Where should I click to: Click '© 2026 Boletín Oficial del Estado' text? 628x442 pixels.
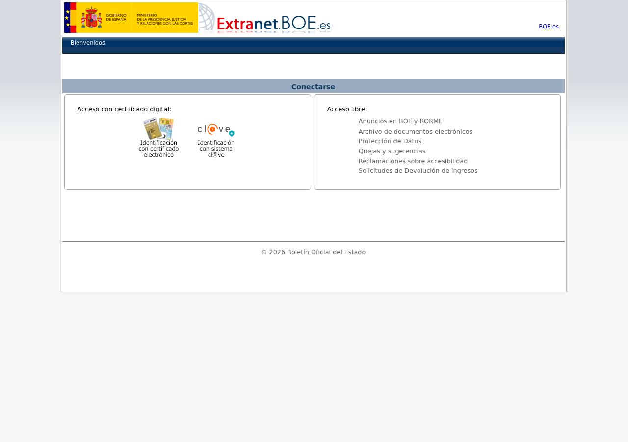313,252
